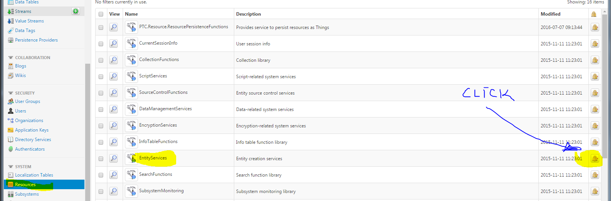
Task: Open view magnifier for SearchFunctions row
Action: pyautogui.click(x=113, y=175)
